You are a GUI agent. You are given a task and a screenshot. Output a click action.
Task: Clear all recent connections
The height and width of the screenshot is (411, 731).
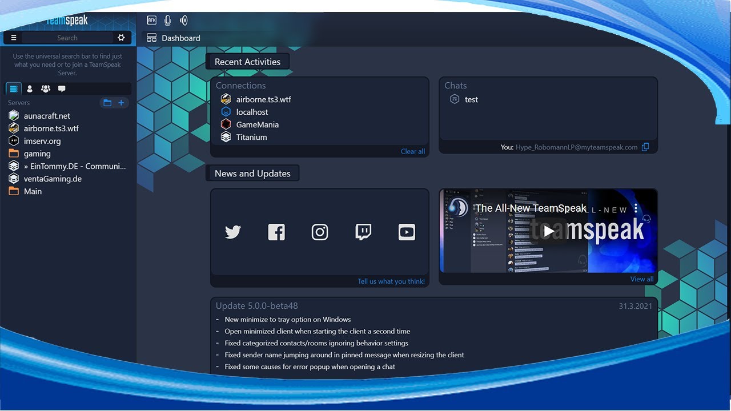tap(413, 151)
